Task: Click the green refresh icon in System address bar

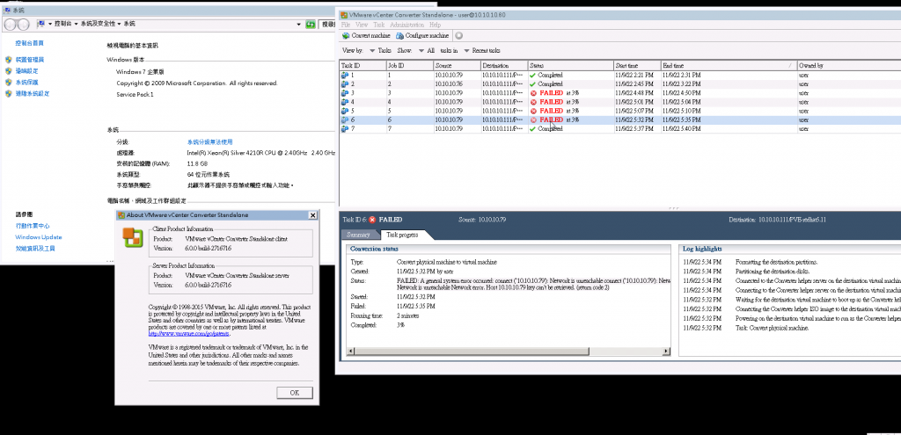Action: click(x=311, y=24)
